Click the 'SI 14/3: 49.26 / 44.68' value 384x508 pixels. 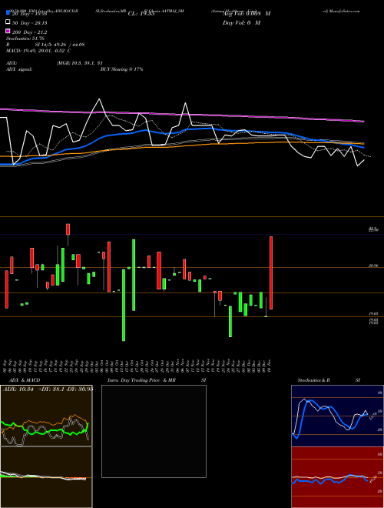click(x=60, y=45)
